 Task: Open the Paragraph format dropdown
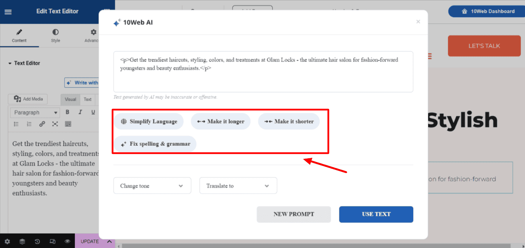(x=35, y=113)
